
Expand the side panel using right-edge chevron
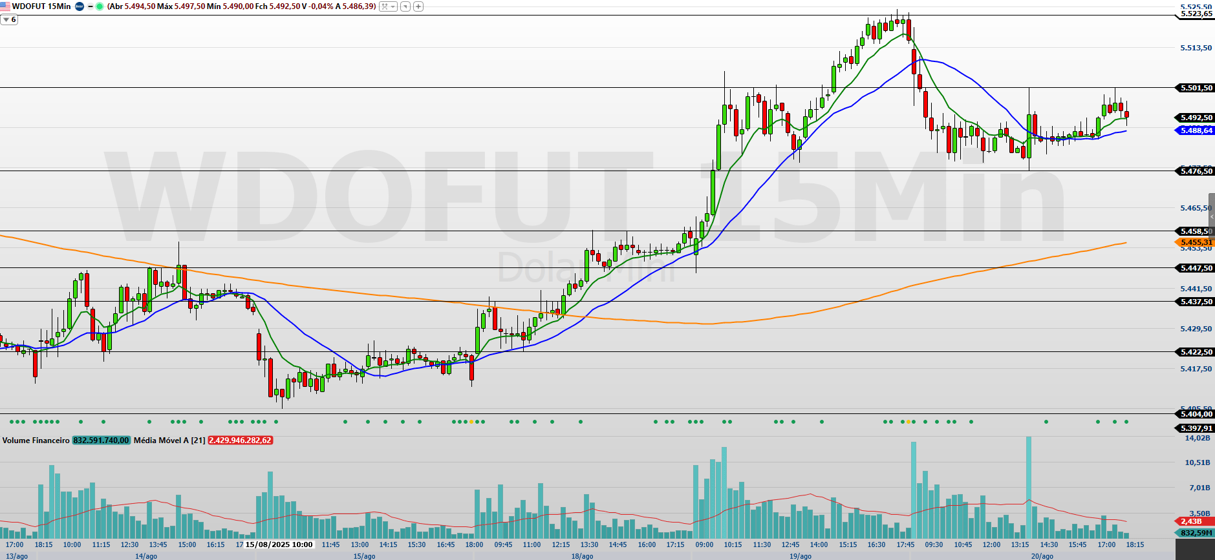(x=1212, y=216)
